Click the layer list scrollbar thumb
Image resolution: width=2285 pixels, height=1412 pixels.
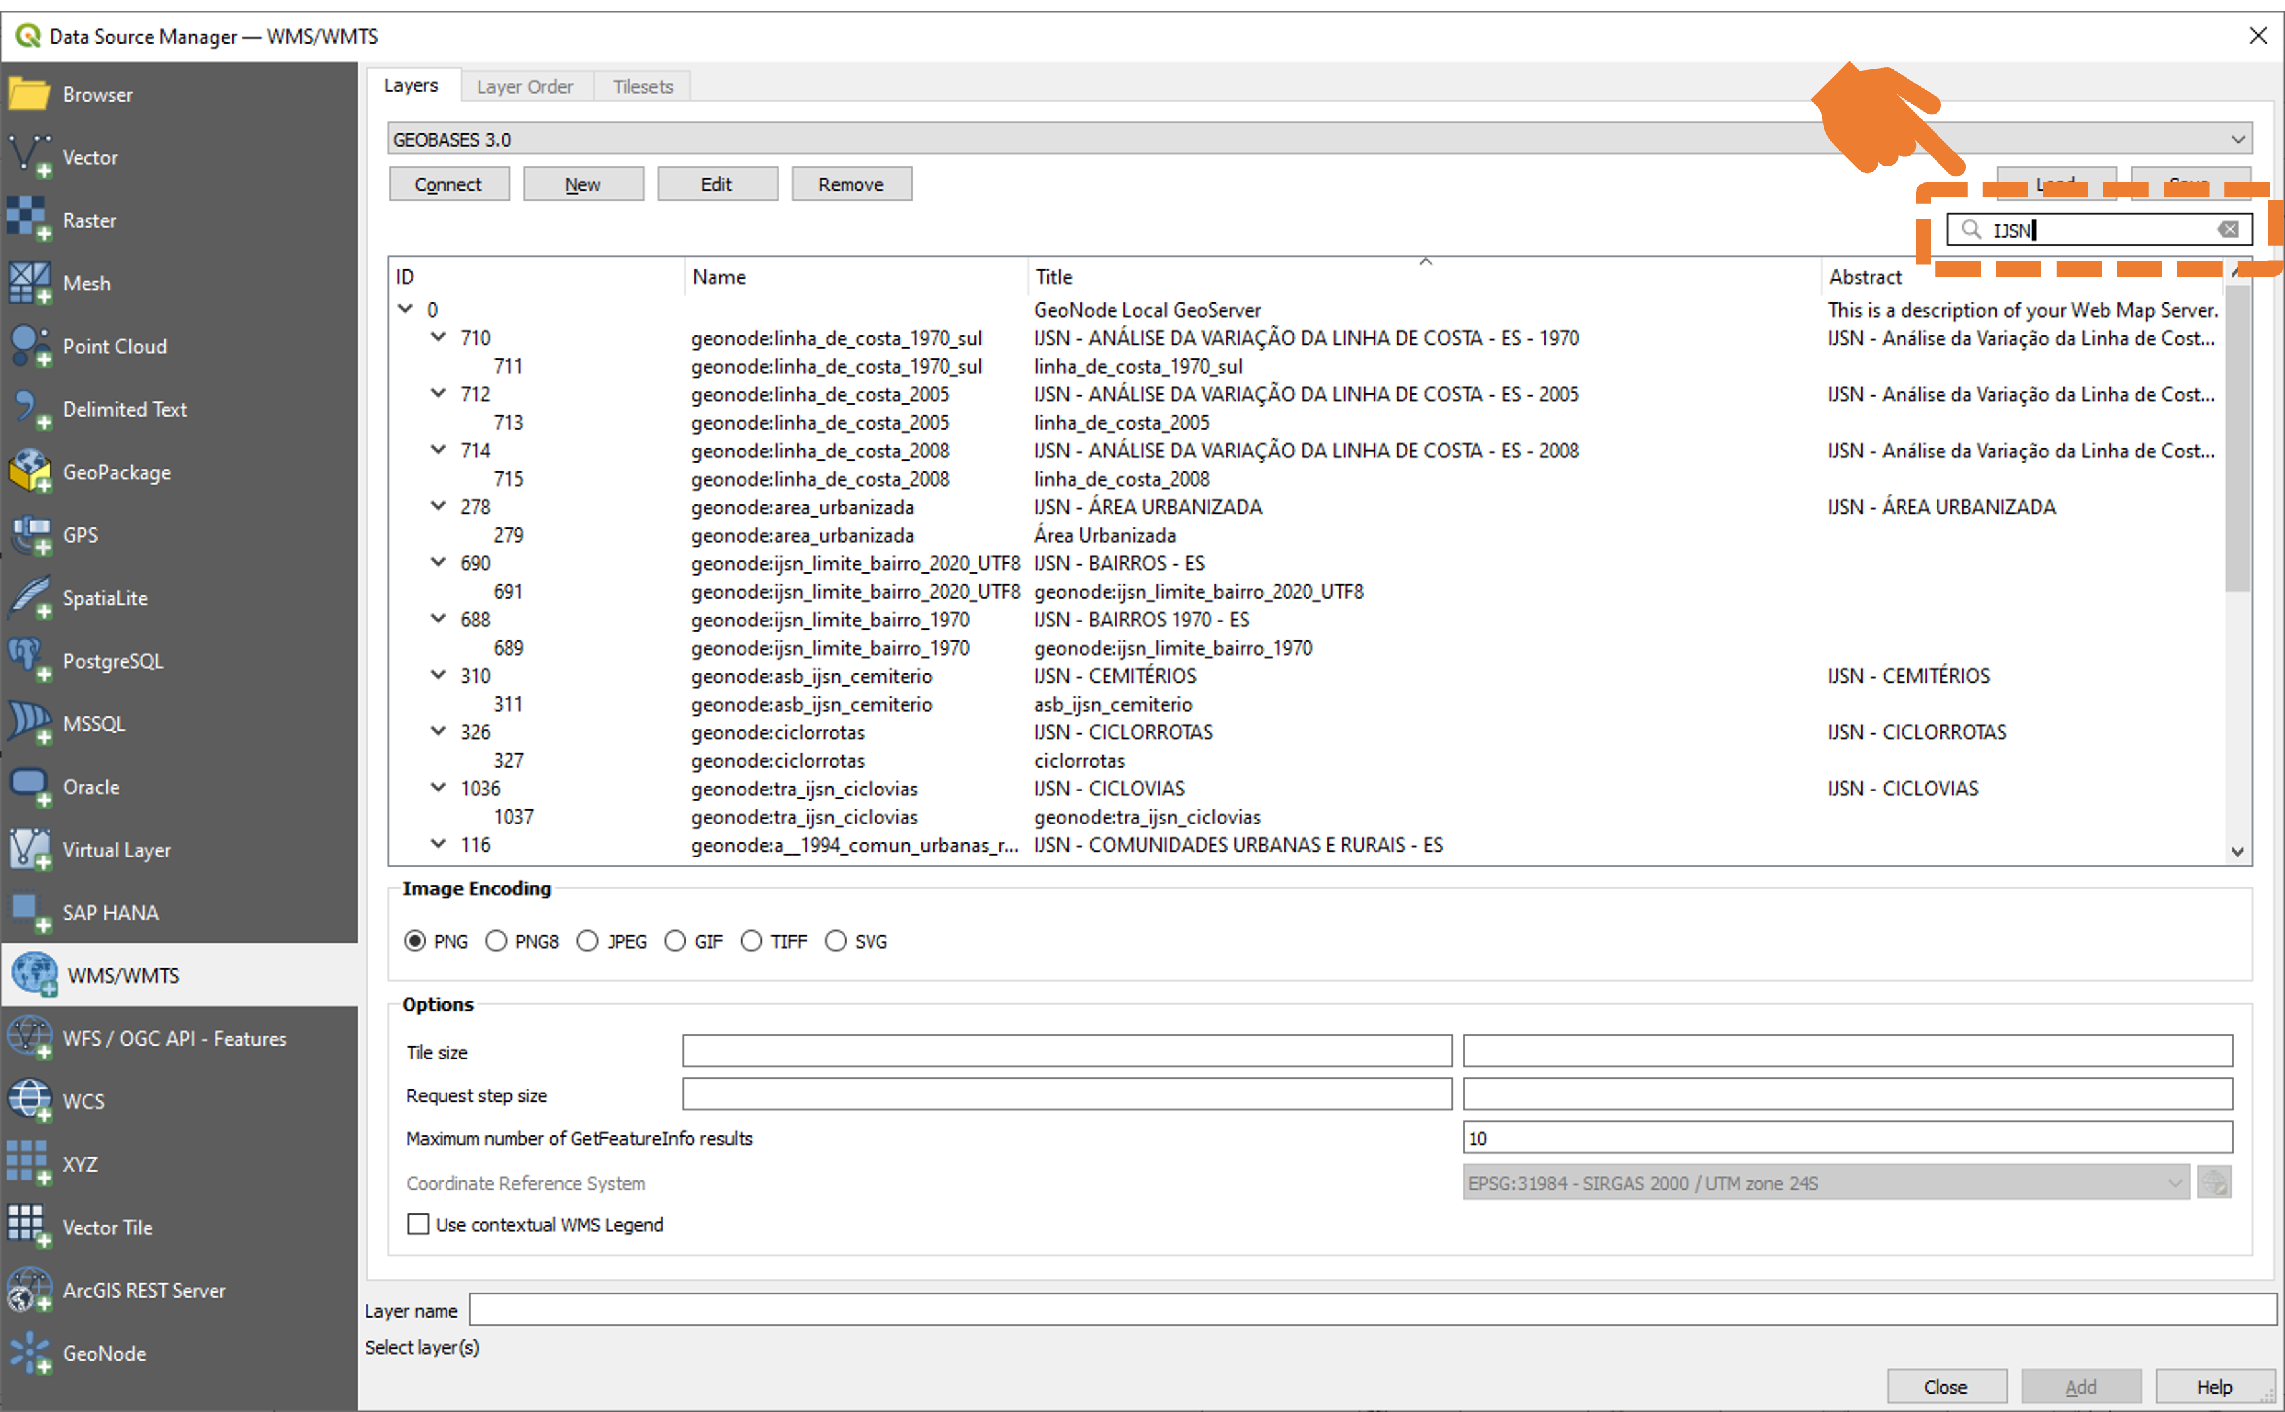pos(2237,439)
